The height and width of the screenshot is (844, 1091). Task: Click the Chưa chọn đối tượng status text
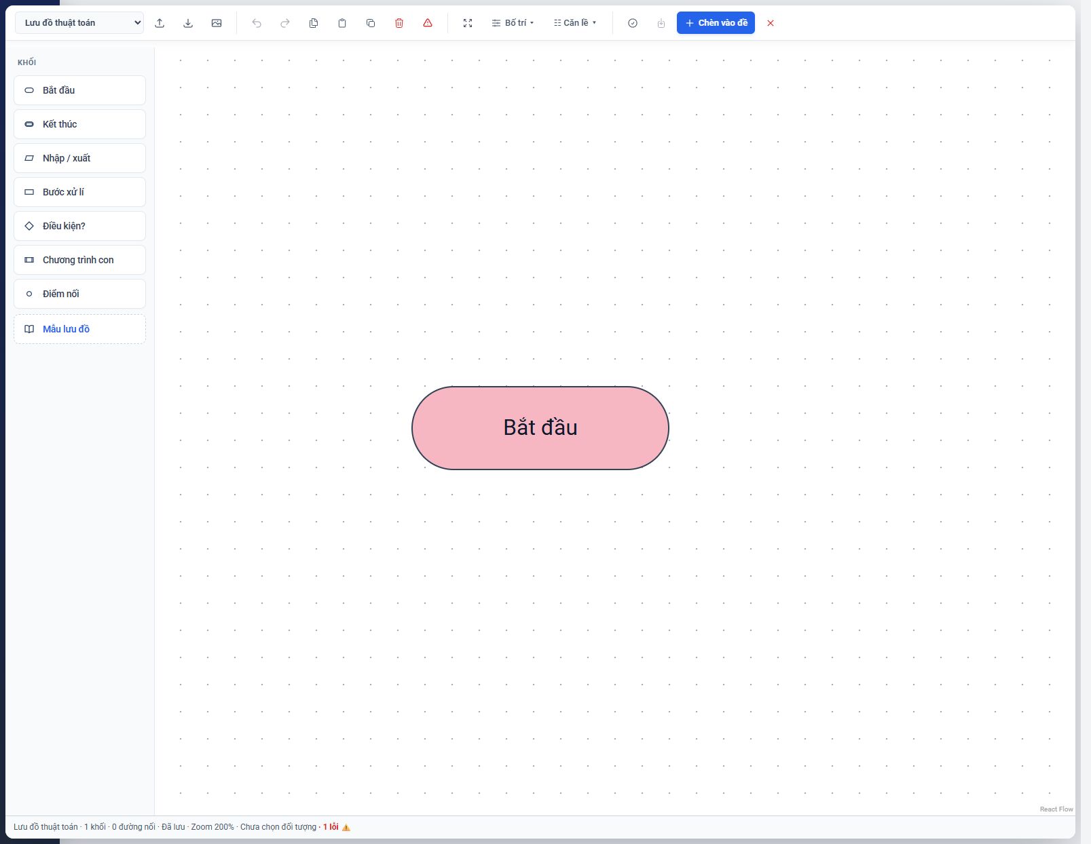(278, 827)
